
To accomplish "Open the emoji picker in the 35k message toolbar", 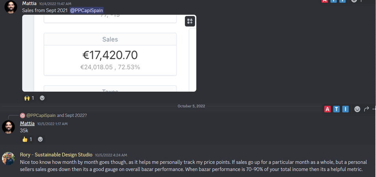I will tap(357, 109).
